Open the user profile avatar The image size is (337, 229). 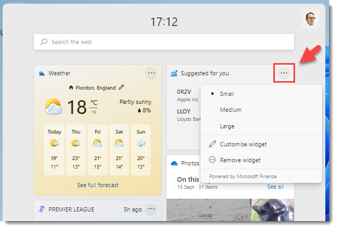coord(310,19)
